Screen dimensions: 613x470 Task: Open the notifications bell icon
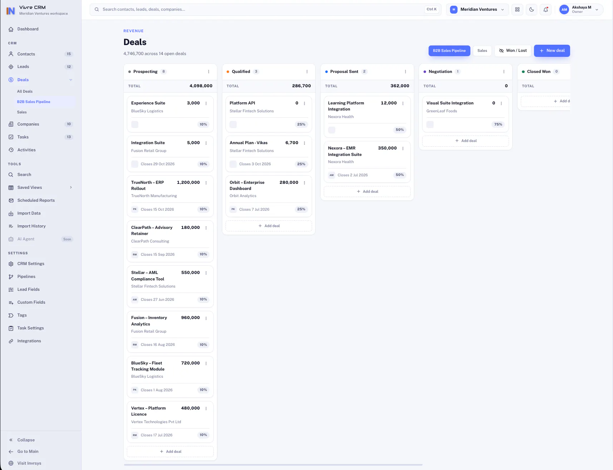pos(545,10)
